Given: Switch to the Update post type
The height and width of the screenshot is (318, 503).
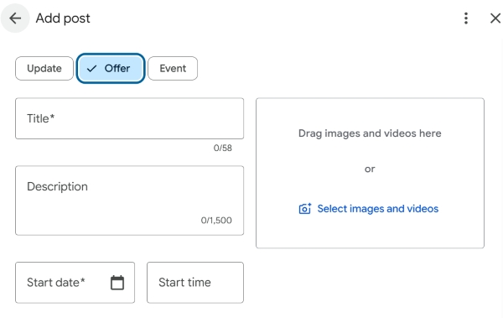Looking at the screenshot, I should [44, 69].
